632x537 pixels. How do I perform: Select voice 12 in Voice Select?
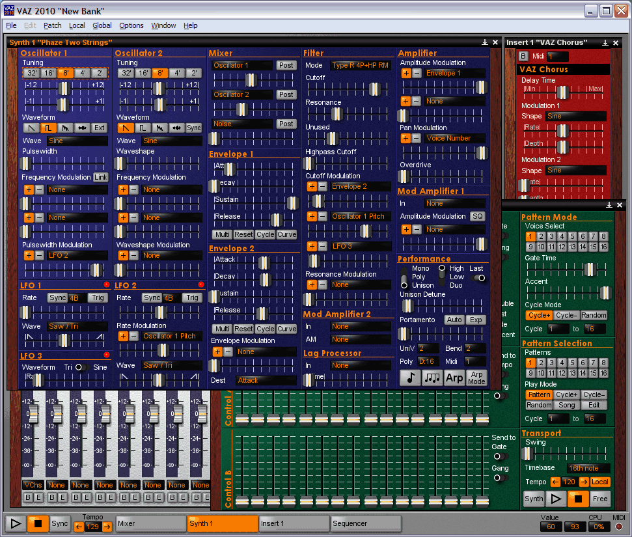(x=562, y=247)
